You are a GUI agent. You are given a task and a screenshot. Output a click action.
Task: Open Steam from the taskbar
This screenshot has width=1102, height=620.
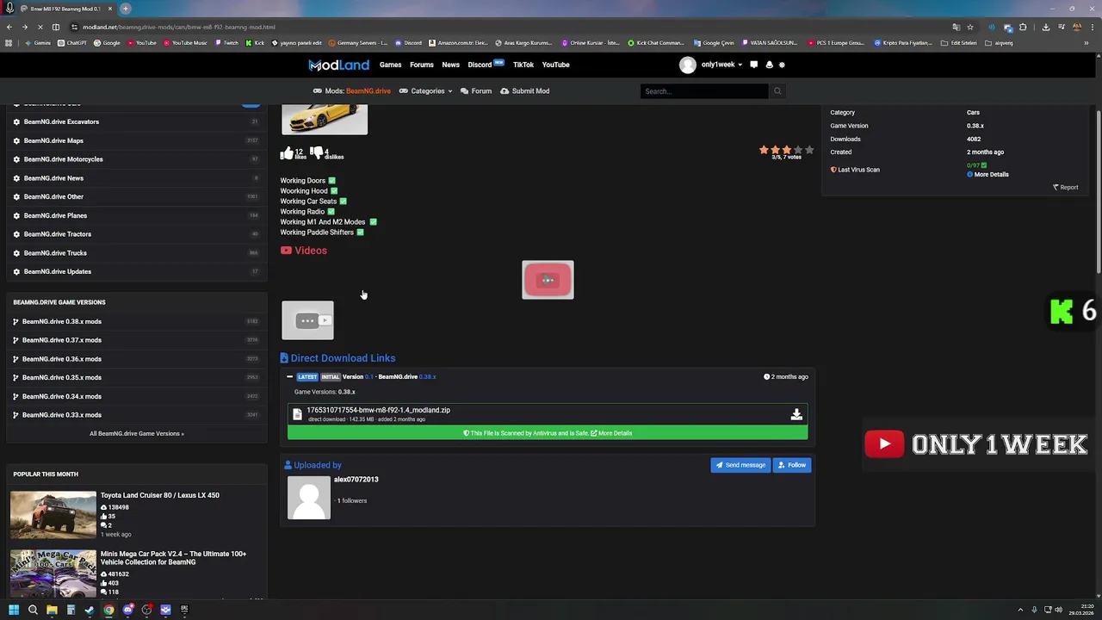[90, 610]
